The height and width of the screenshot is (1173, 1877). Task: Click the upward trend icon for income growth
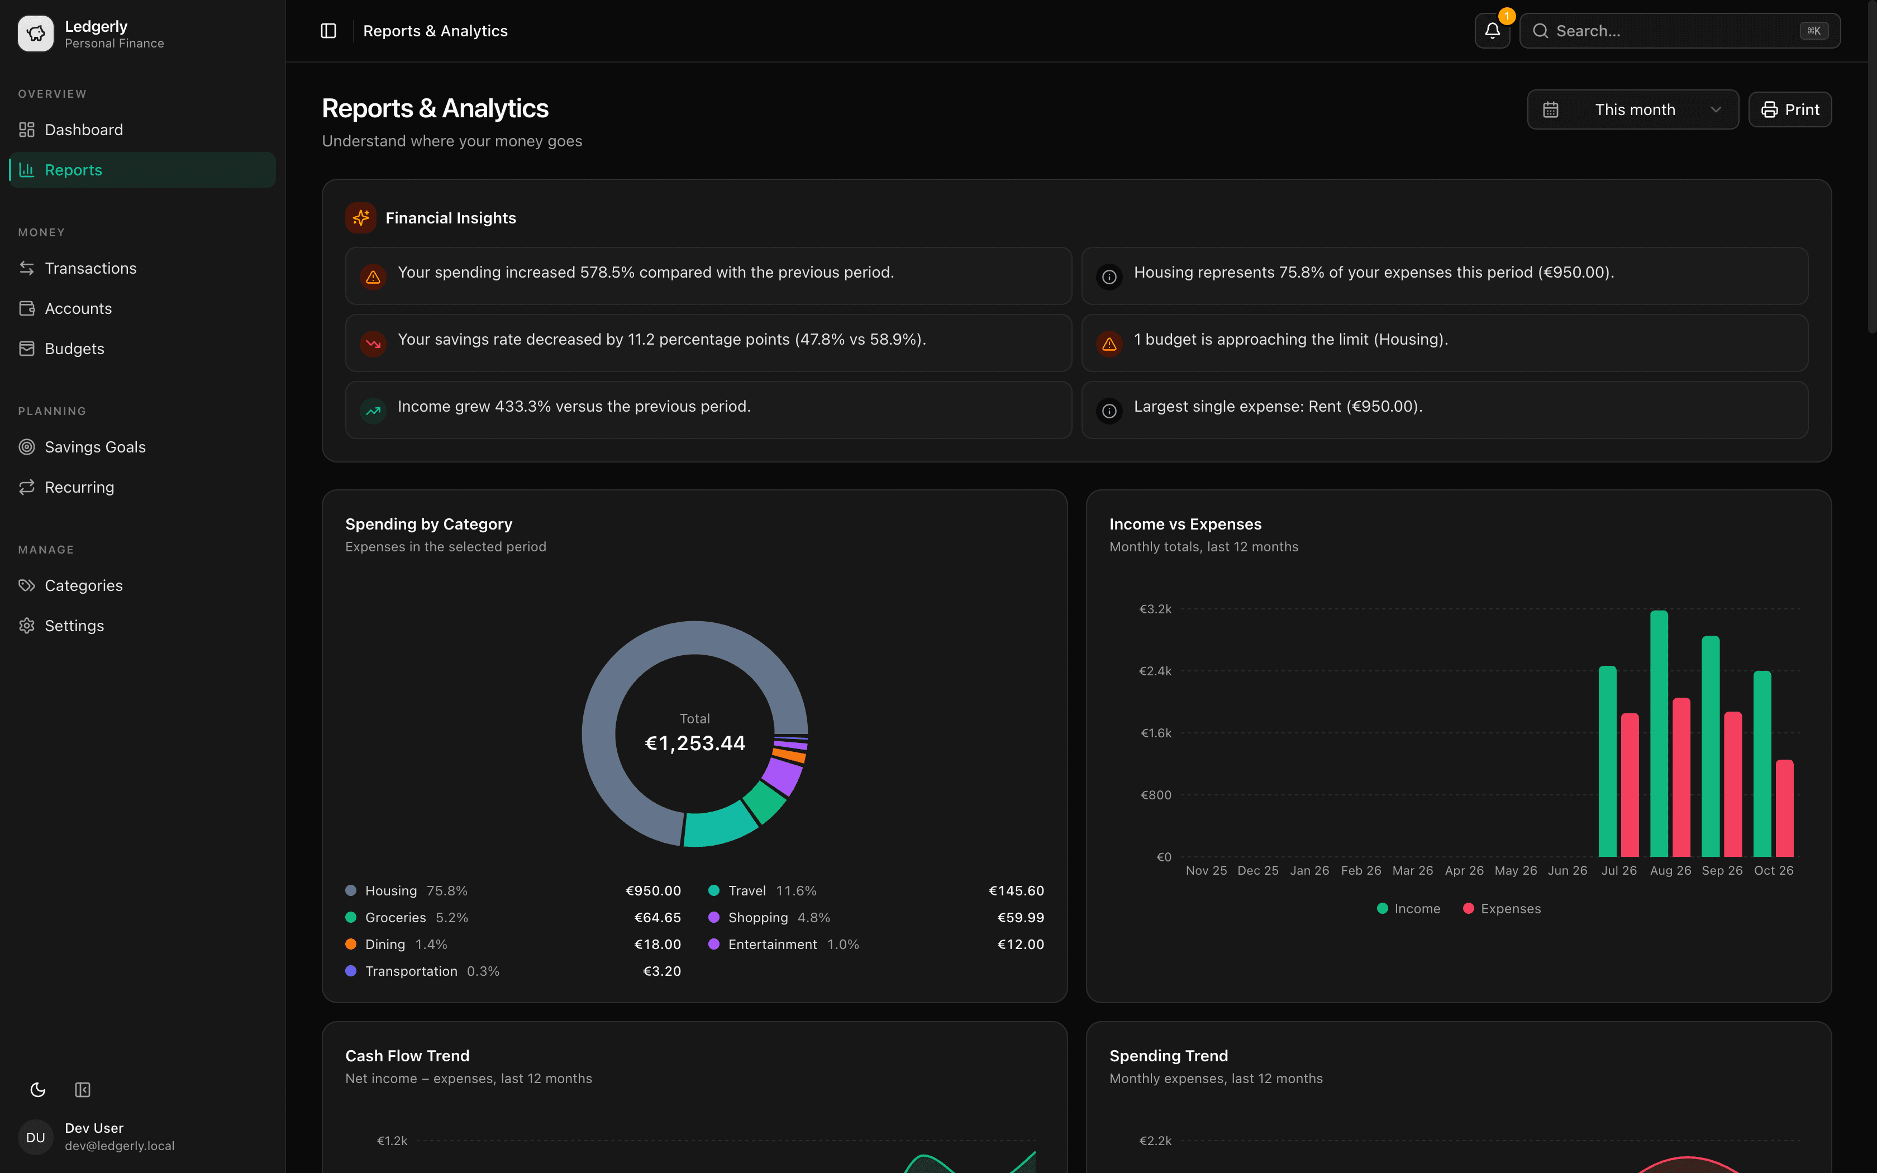[x=373, y=411]
